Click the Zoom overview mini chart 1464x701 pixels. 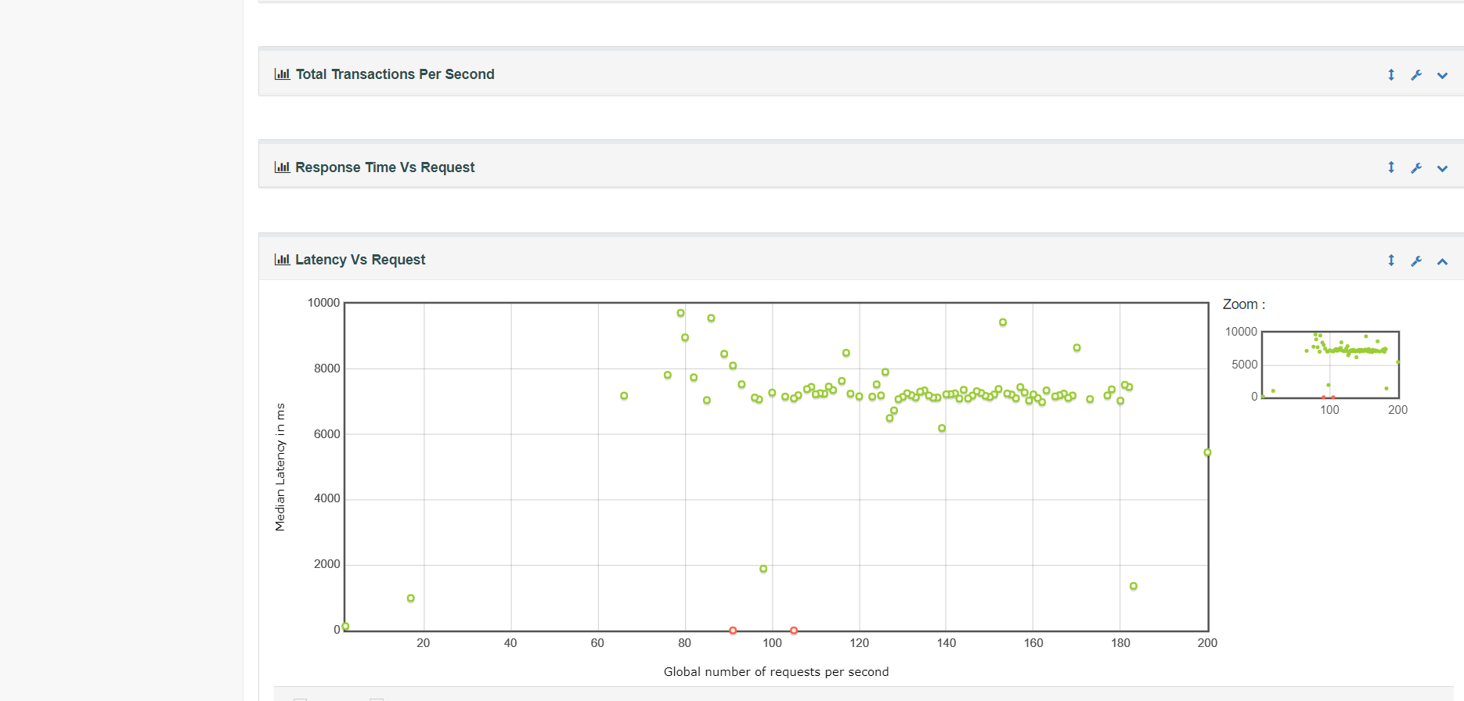(x=1330, y=365)
